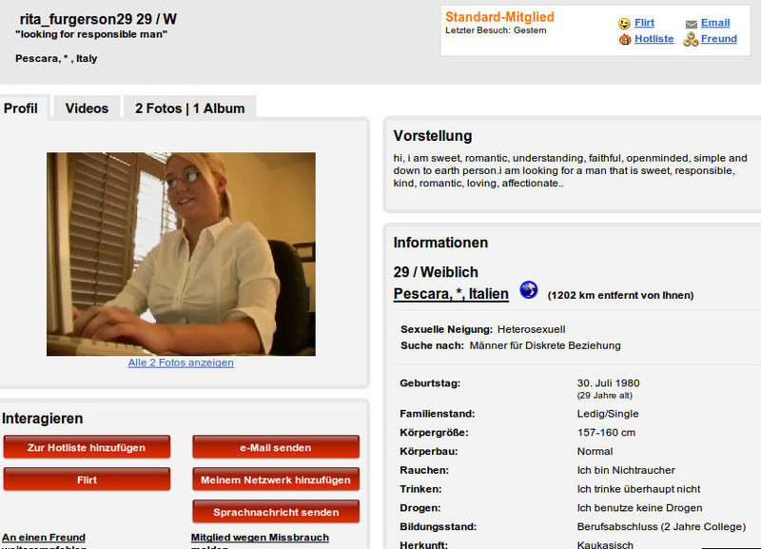Follow the Alle 2 Fotos anzeigen link

coord(181,363)
